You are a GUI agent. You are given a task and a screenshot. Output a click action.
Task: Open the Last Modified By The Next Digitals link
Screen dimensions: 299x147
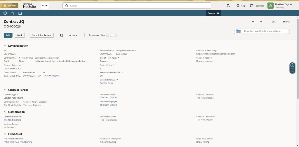point(51,76)
